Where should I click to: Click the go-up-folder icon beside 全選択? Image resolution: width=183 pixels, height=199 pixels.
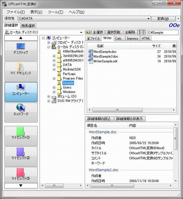(x=88, y=32)
